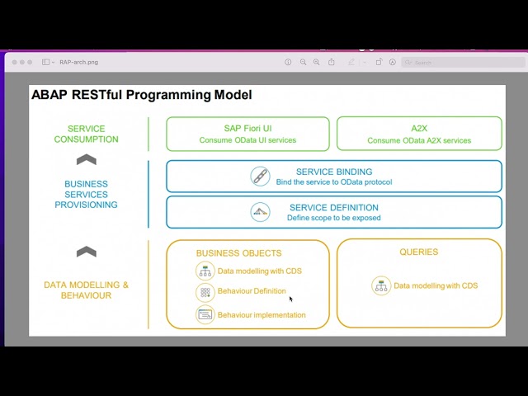Viewport: 528px width, 396px height.
Task: Click the Behaviour Definition grid icon
Action: [205, 292]
